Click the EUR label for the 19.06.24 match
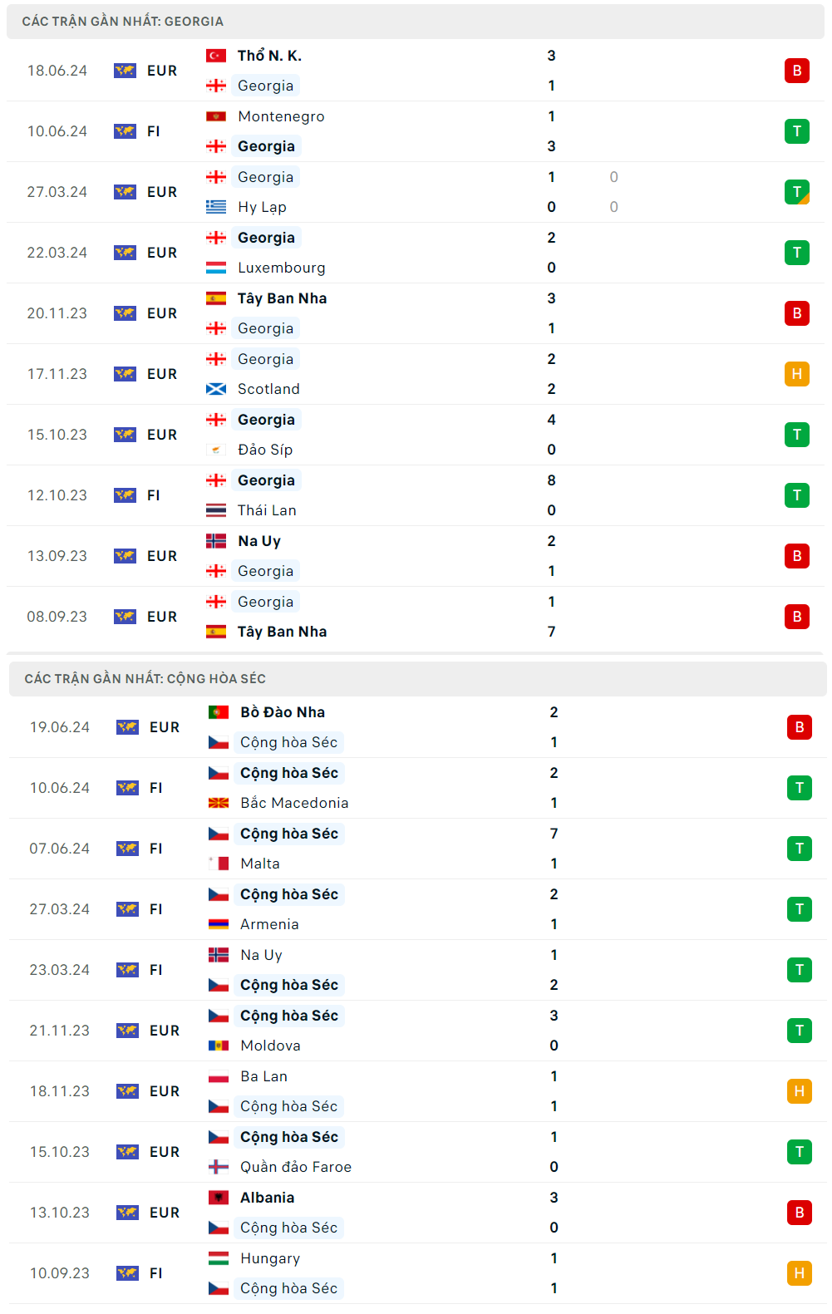Image resolution: width=832 pixels, height=1314 pixels. click(x=165, y=727)
